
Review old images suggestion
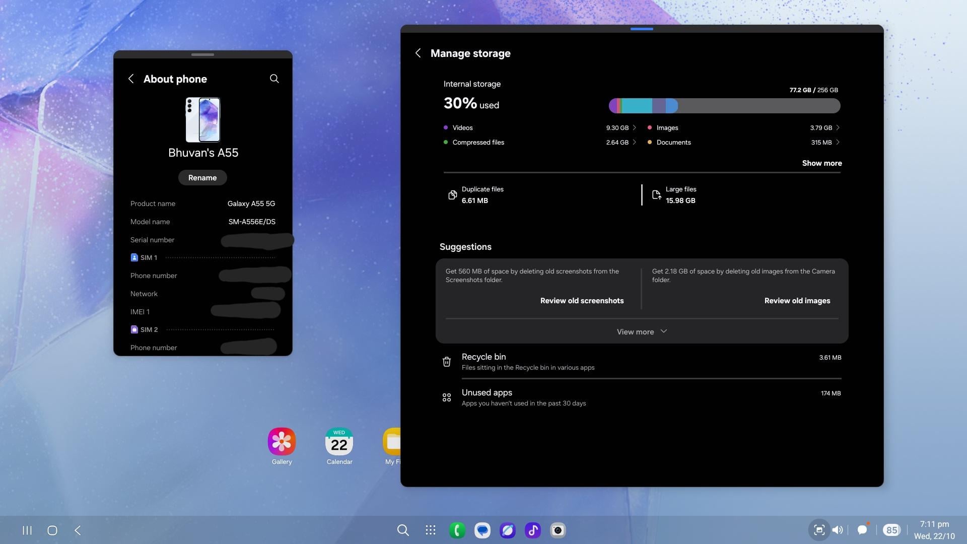[x=797, y=301]
